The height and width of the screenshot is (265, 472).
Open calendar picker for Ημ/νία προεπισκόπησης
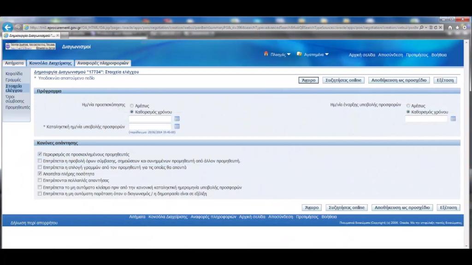[177, 119]
